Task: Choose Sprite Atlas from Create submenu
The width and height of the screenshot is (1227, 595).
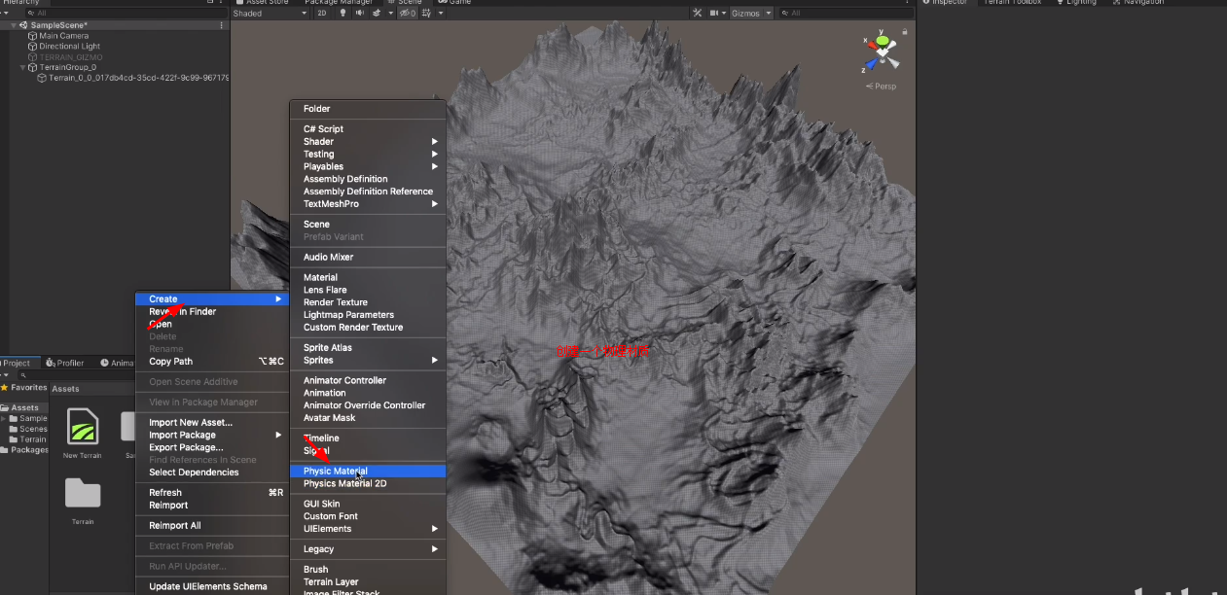Action: [x=368, y=348]
